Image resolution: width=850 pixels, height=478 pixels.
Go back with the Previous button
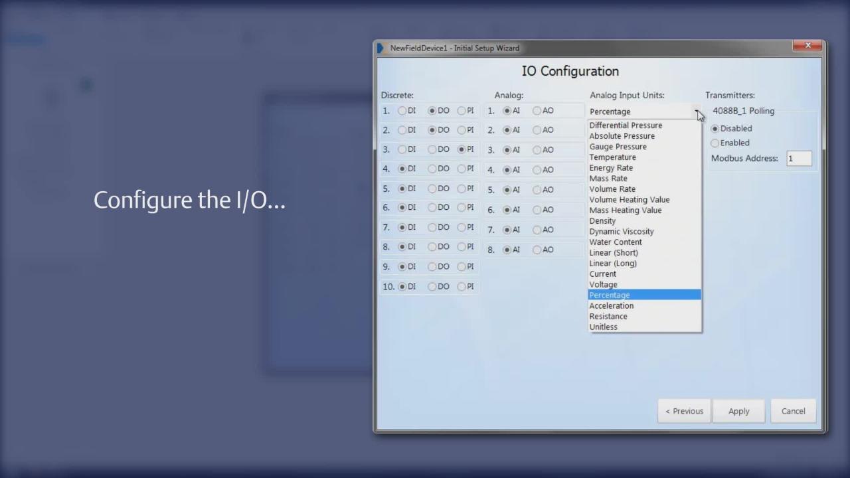click(x=684, y=411)
